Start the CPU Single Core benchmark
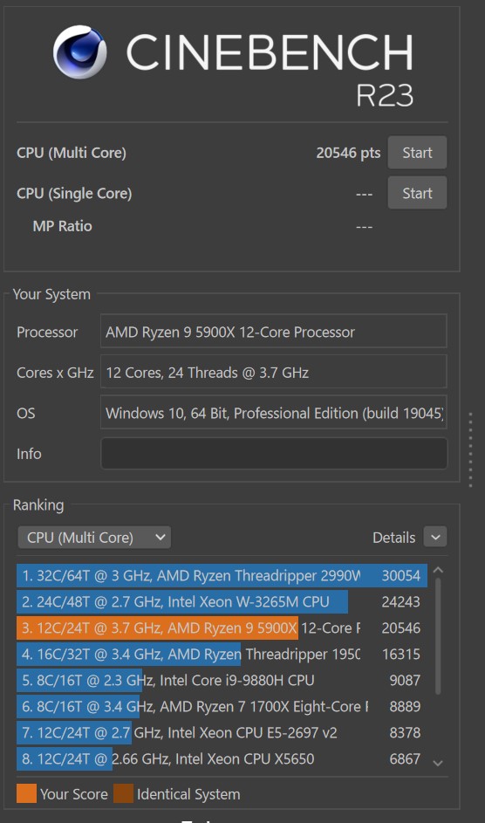The height and width of the screenshot is (823, 485). click(x=417, y=193)
